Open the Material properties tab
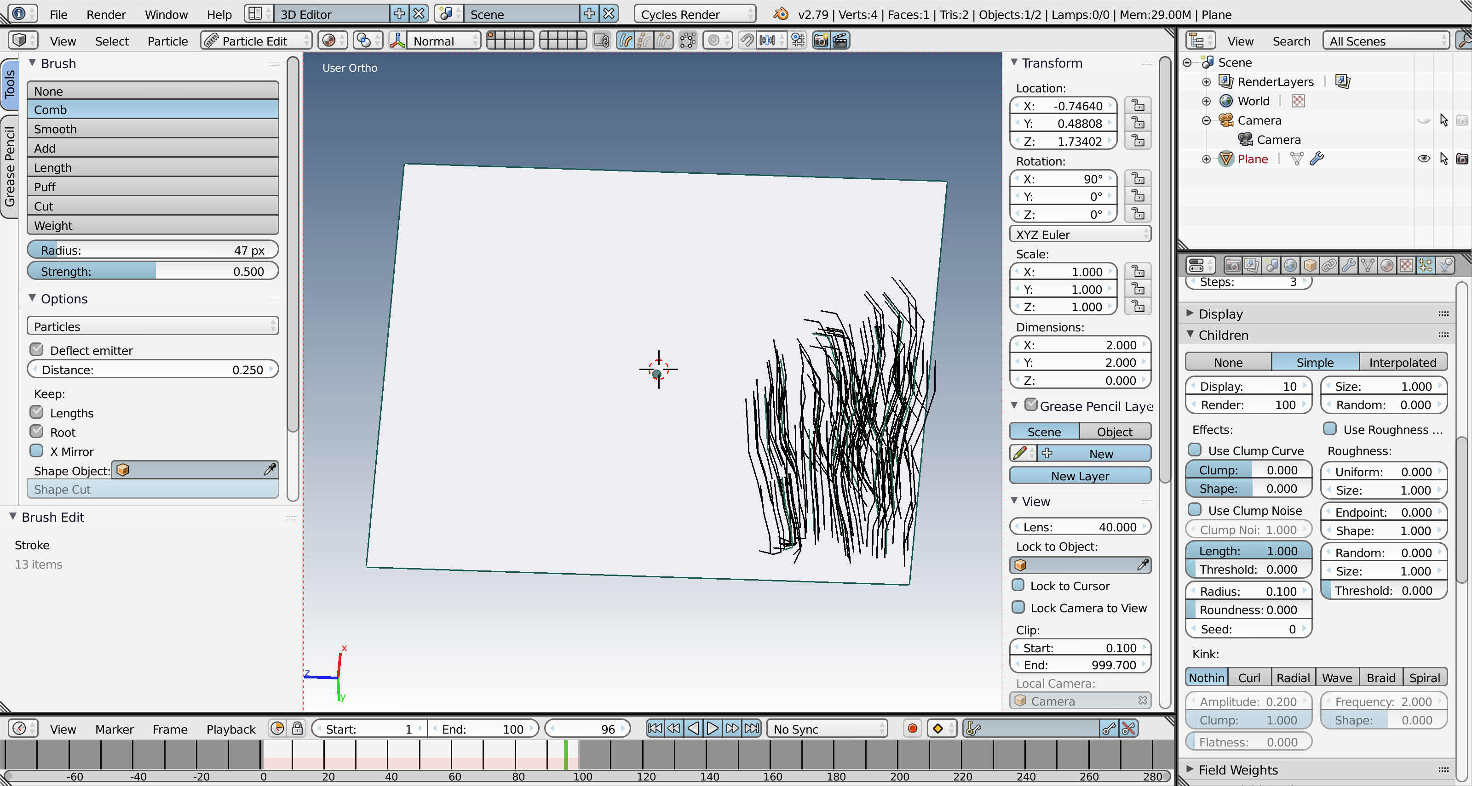This screenshot has width=1472, height=786. coord(1387,265)
